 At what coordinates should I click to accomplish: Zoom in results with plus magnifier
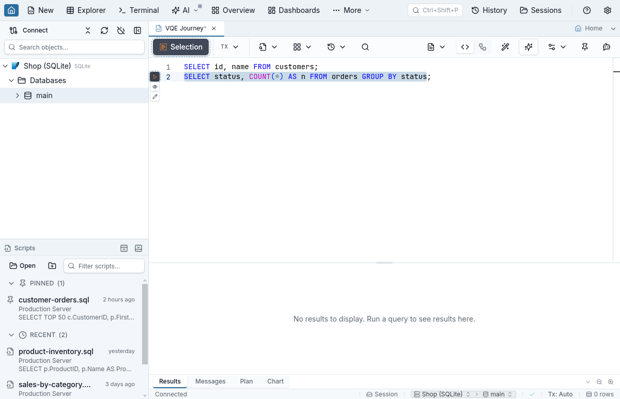pos(611,382)
